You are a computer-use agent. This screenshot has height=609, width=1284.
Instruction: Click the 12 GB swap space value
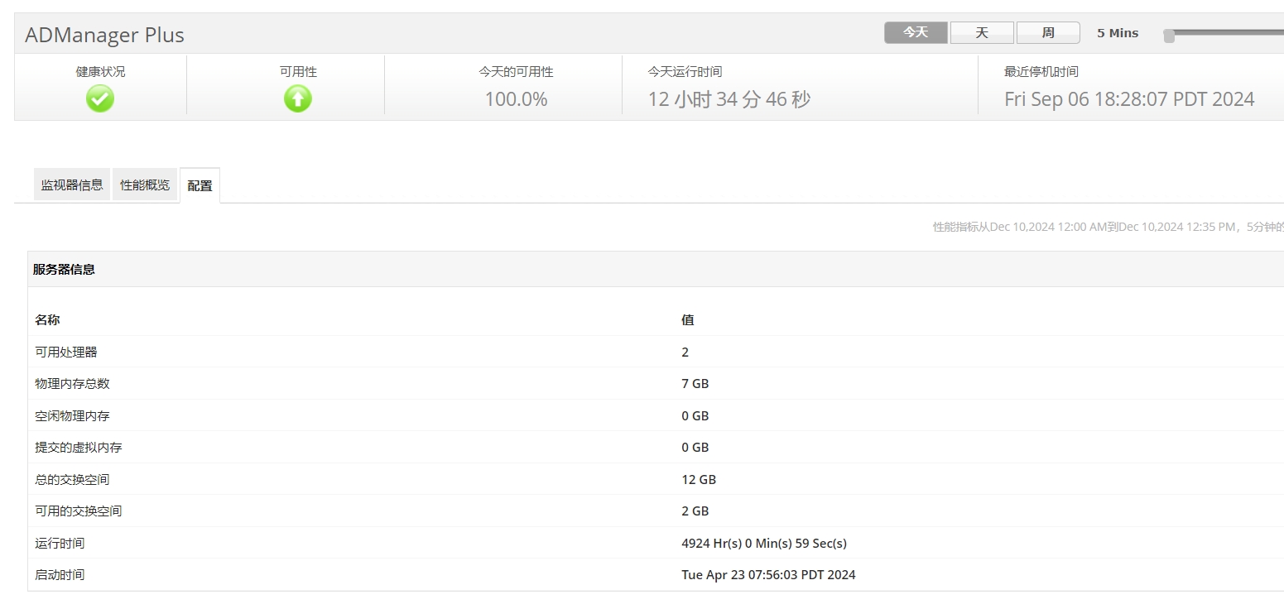point(699,480)
